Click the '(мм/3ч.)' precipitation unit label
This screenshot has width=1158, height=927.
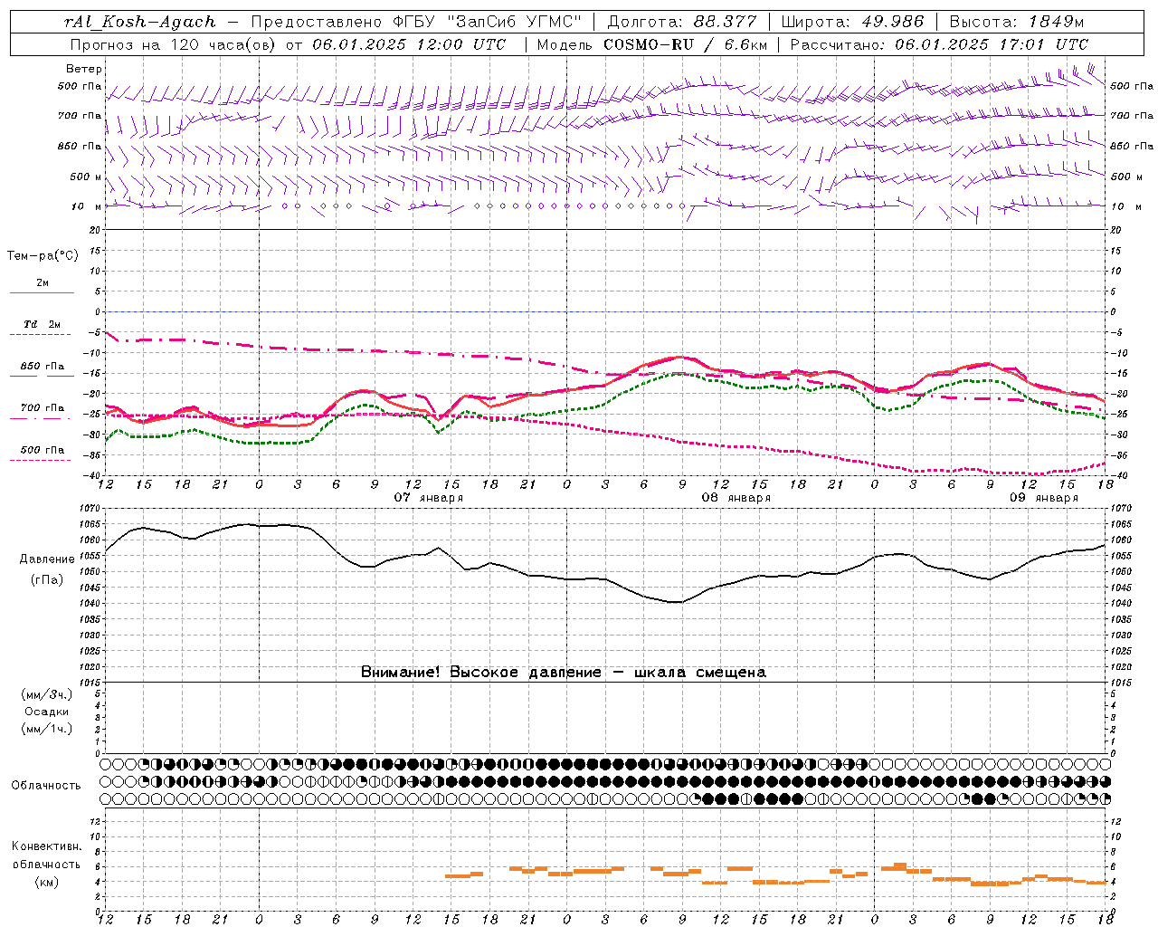(47, 694)
